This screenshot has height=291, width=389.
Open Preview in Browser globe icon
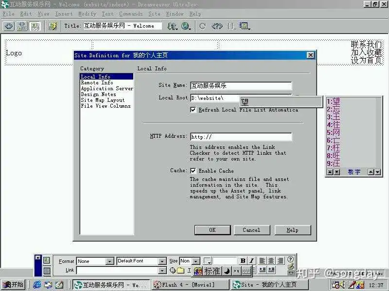pos(186,26)
